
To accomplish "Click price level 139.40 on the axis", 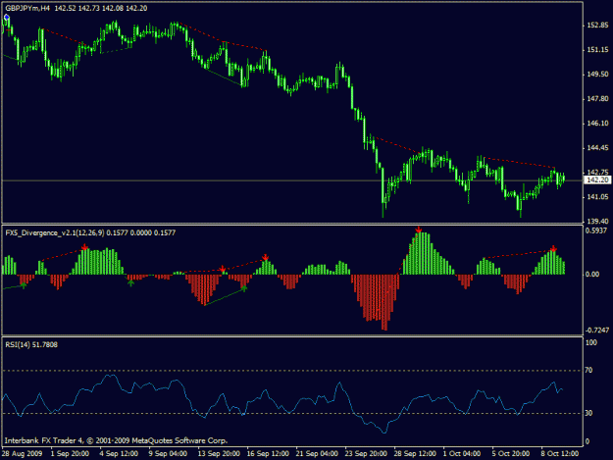I will 597,222.
